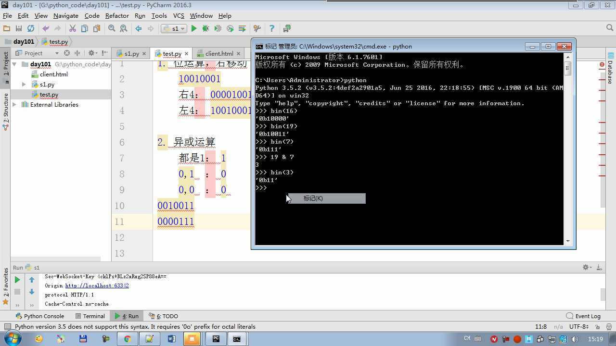Click the Word icon in taskbar
The width and height of the screenshot is (616, 346).
click(171, 339)
